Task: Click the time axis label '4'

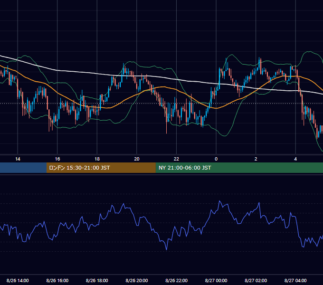Action: [295, 159]
